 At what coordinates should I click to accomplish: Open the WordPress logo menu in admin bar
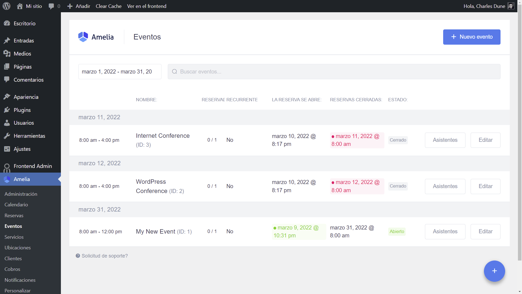point(6,6)
